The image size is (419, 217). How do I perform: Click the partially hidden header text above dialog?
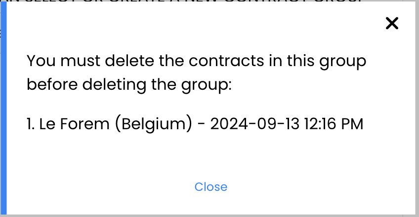coord(182,1)
